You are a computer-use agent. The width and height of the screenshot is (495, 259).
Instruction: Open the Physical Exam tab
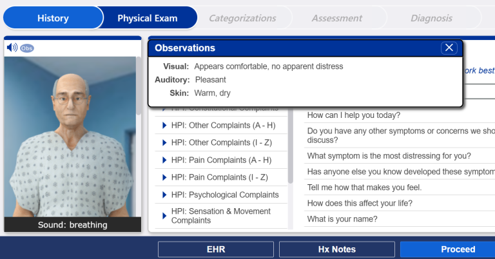point(148,18)
